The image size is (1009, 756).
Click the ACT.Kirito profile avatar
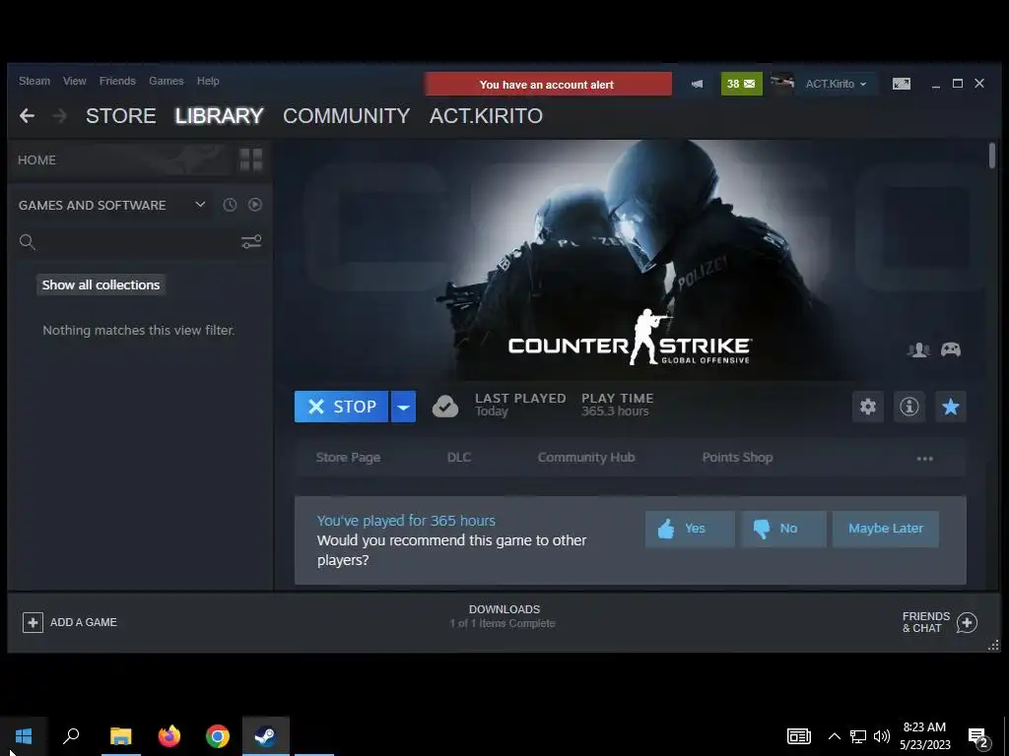782,84
